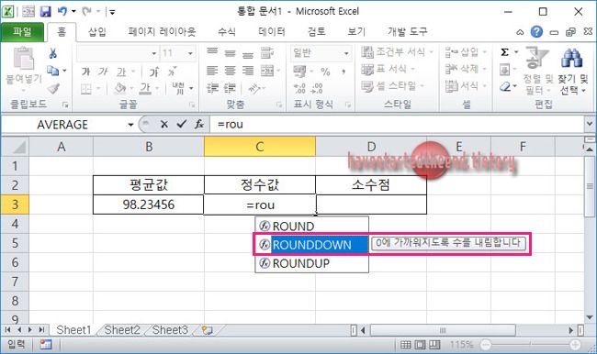Click the cancel X in formula bar
Viewport: 597px width, 354px height.
click(164, 125)
